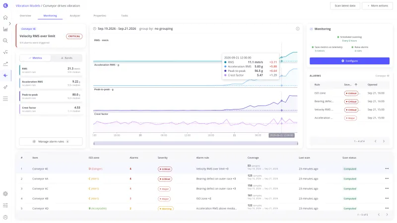Viewport: 397px width, 223px height.
Task: Switch to the Analyzer tab
Action: coord(75,16)
